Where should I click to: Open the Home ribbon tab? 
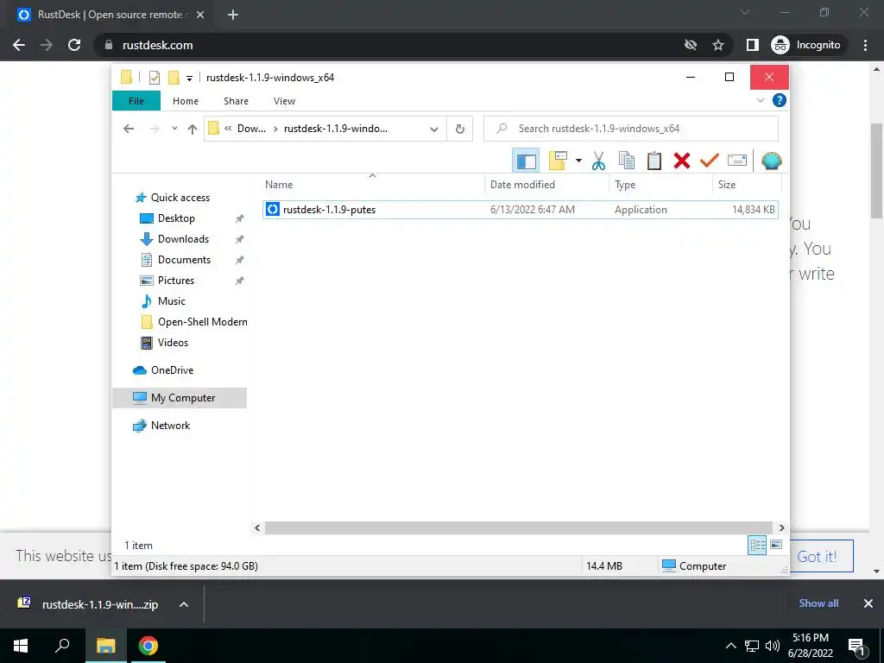[x=186, y=101]
